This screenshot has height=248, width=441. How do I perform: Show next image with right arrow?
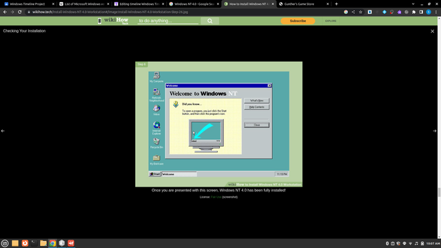pos(435,131)
